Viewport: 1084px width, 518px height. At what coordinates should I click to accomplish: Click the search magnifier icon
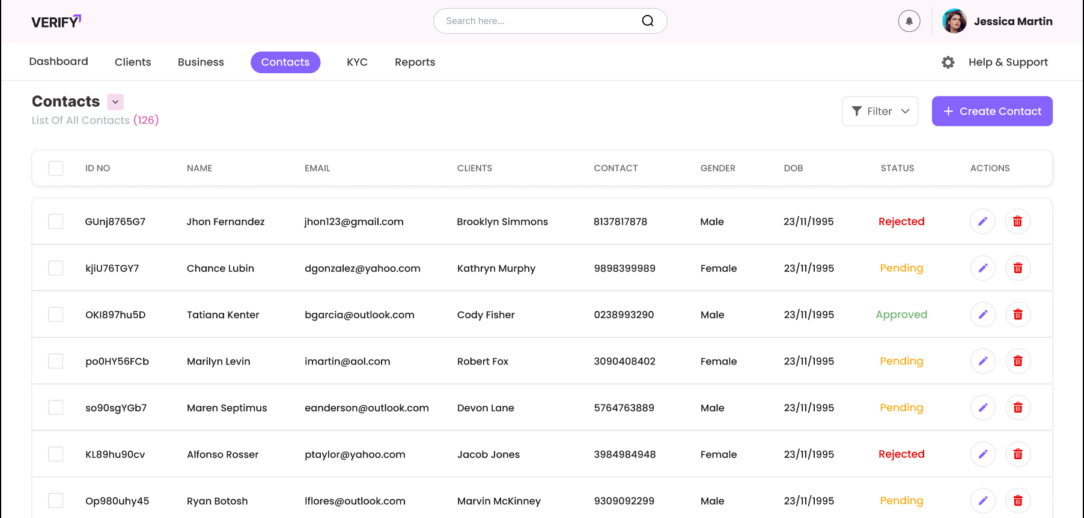click(647, 21)
